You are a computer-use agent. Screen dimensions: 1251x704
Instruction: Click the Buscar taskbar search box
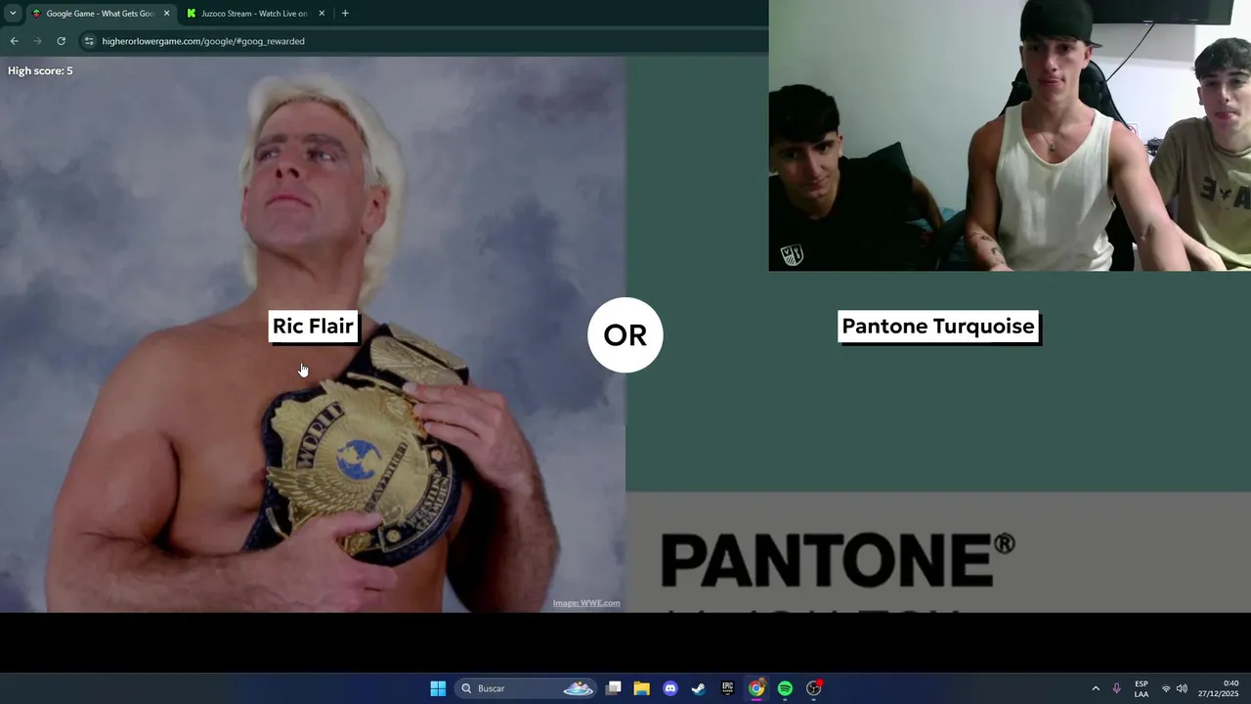click(x=528, y=688)
